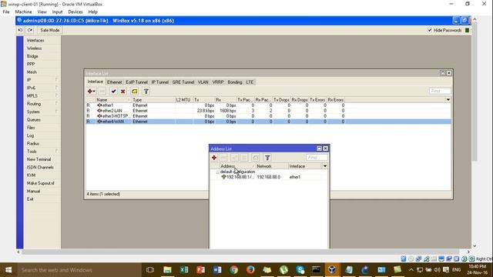Expand the IP submenu in sidebar

point(56,80)
